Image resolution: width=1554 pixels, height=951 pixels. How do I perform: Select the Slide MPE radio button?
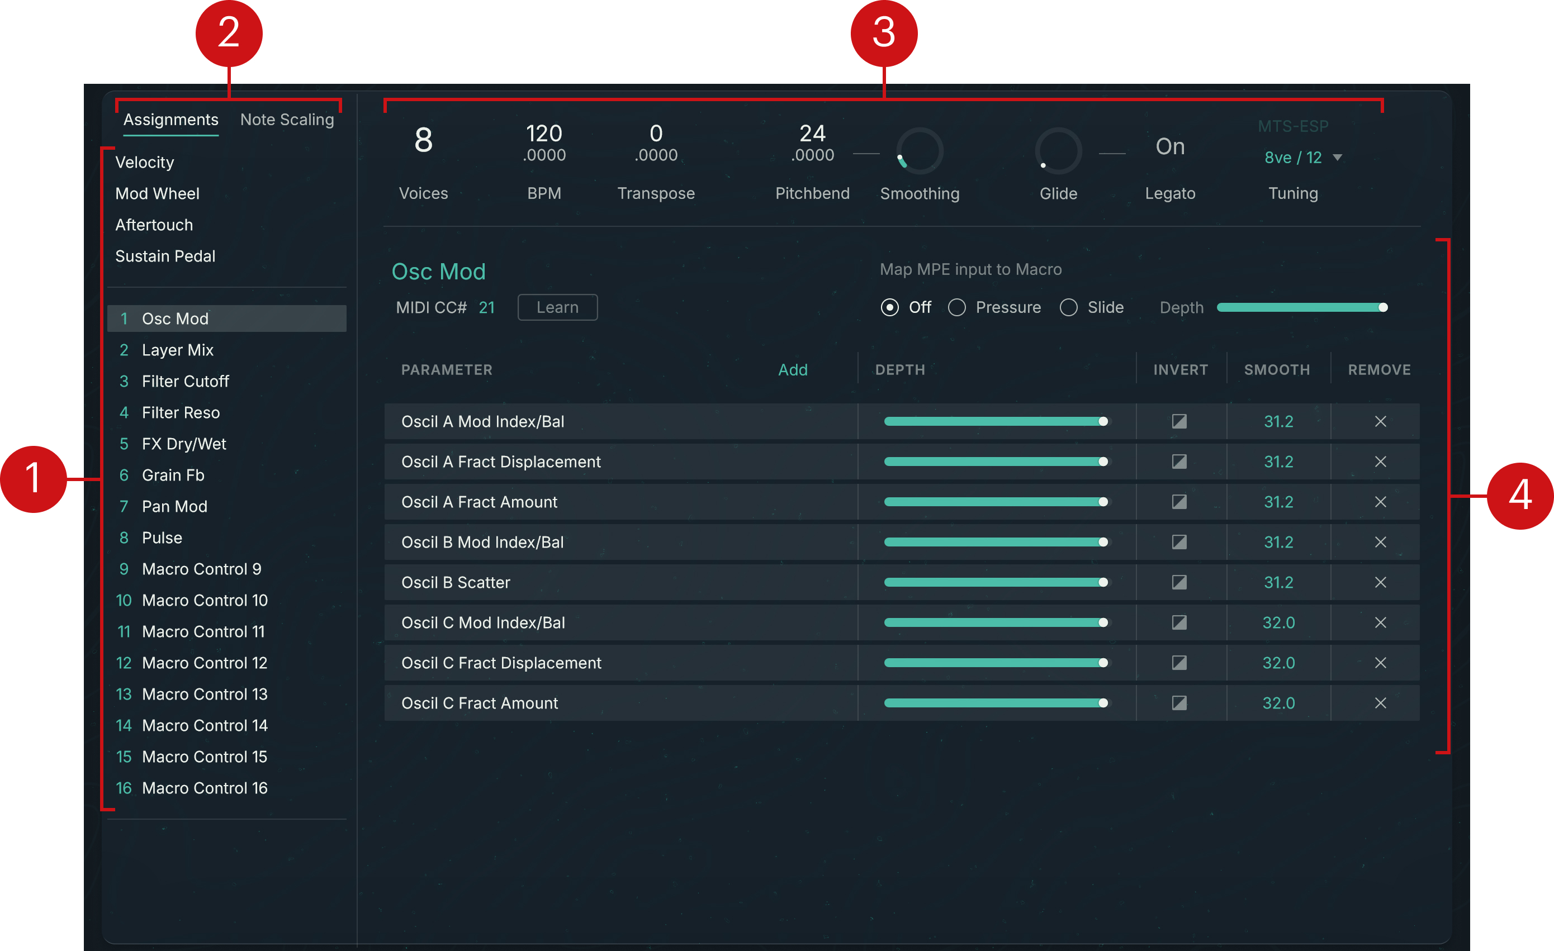pos(1068,307)
